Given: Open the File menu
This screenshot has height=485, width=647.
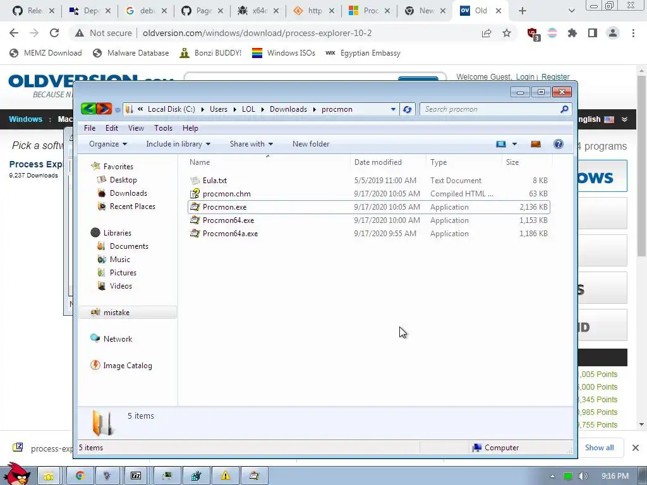Looking at the screenshot, I should (x=90, y=128).
